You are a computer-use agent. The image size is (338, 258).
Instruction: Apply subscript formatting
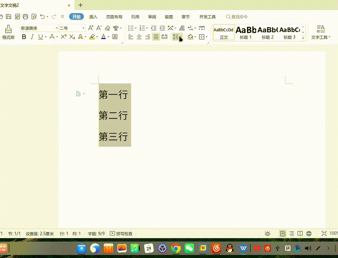[x=72, y=37]
